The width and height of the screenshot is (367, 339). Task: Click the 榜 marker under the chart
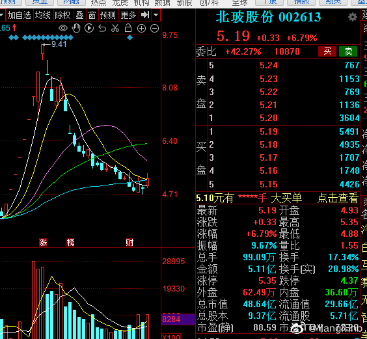coord(70,243)
